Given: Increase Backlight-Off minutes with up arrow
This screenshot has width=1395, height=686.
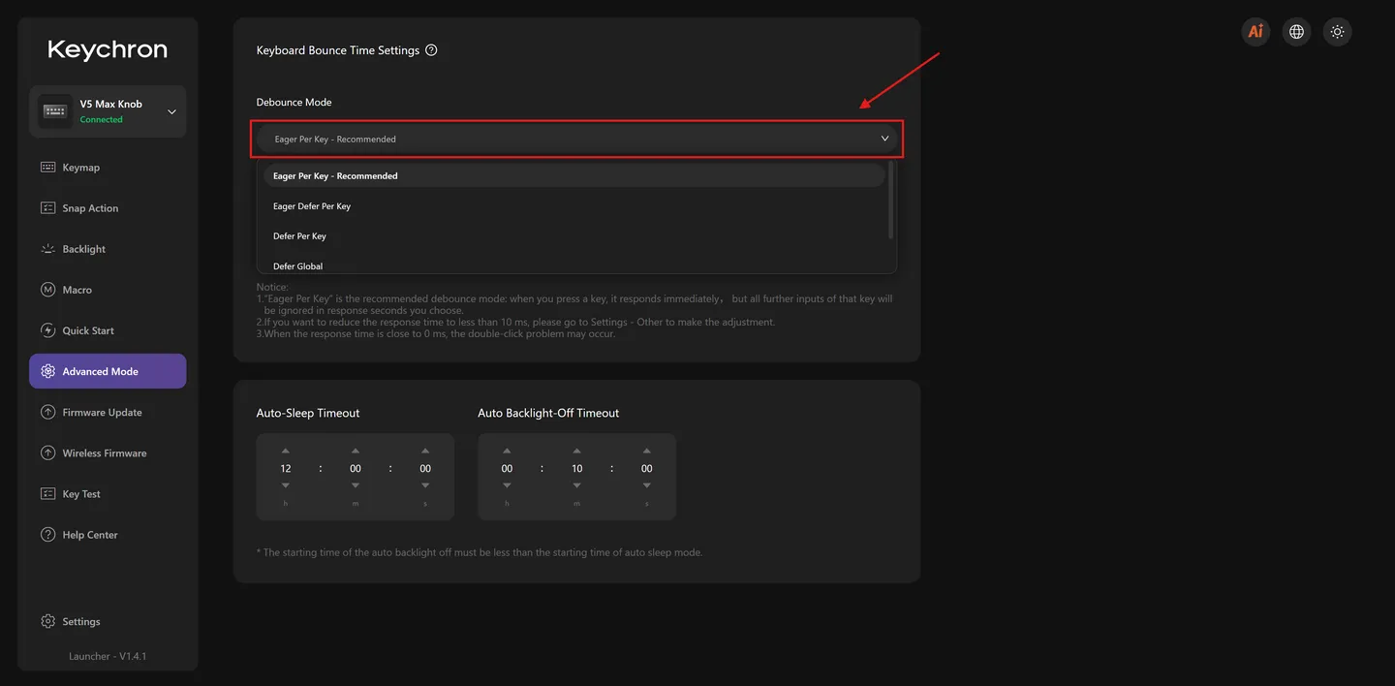Looking at the screenshot, I should coord(576,451).
